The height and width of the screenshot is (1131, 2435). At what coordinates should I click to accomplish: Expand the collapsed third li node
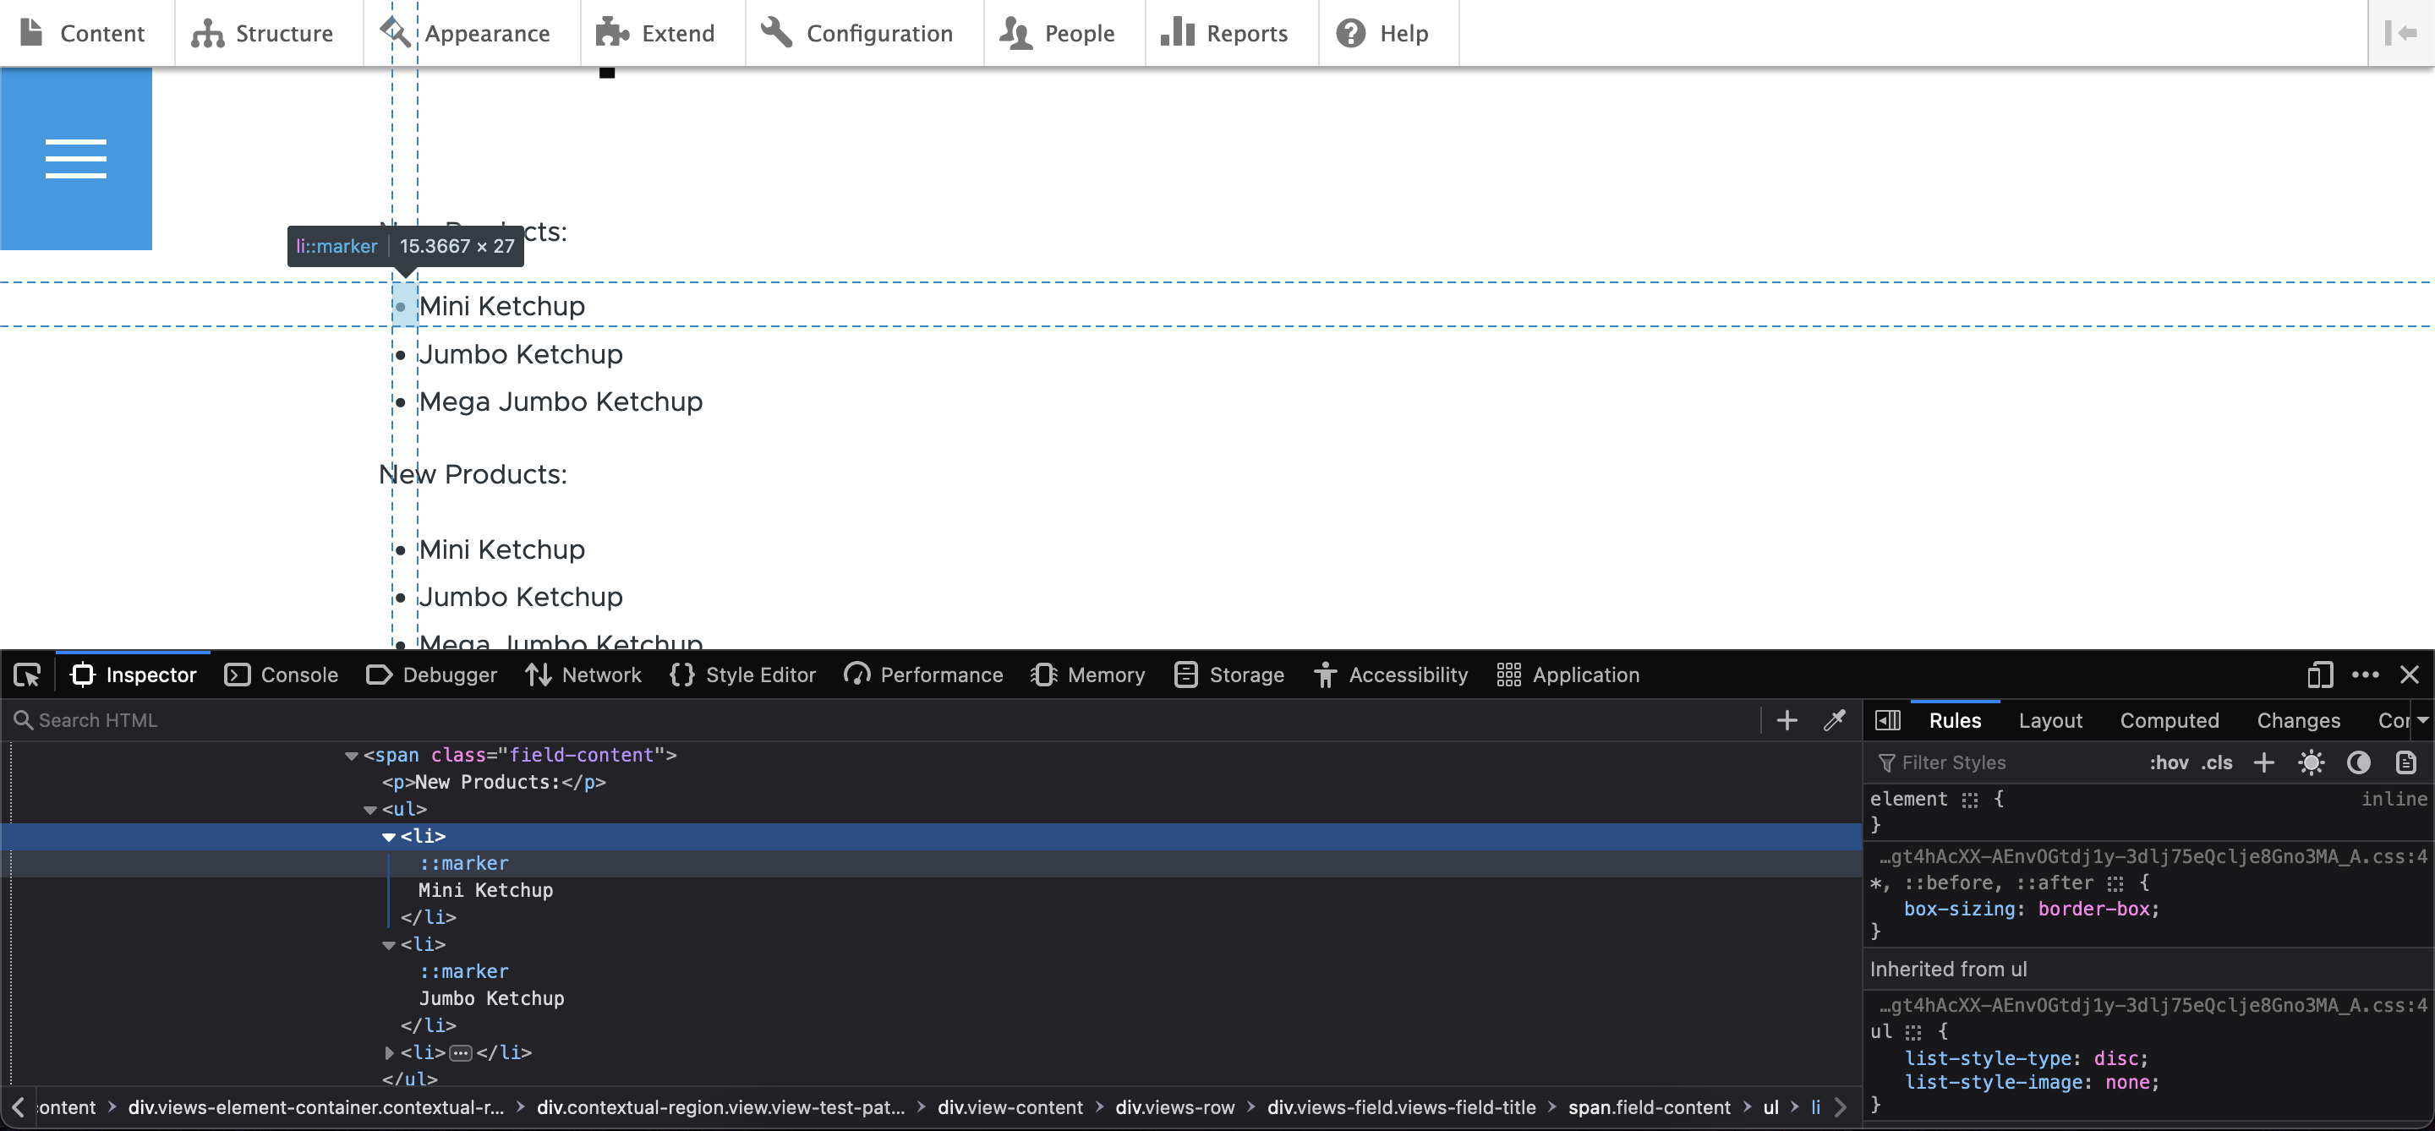(390, 1052)
